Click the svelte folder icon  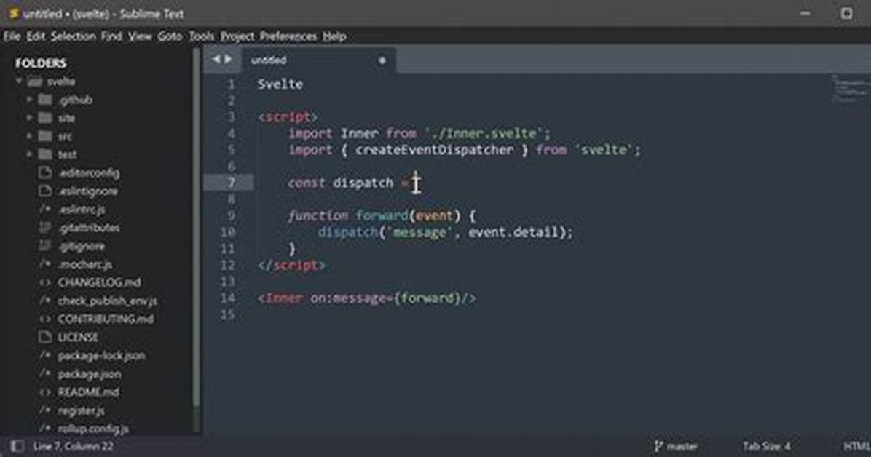(35, 82)
